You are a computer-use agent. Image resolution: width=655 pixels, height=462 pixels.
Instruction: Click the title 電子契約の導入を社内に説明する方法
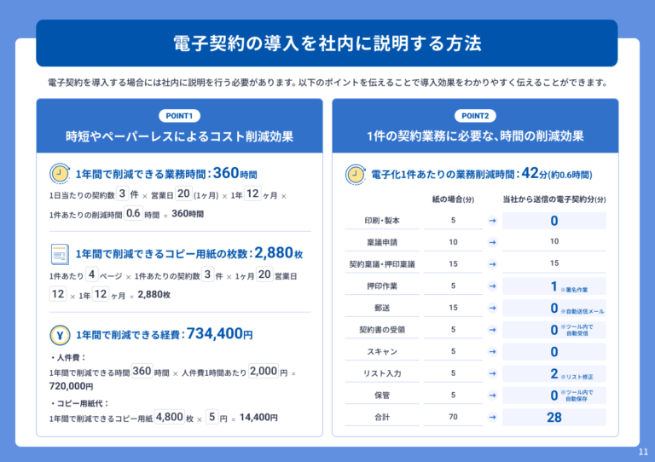327,43
